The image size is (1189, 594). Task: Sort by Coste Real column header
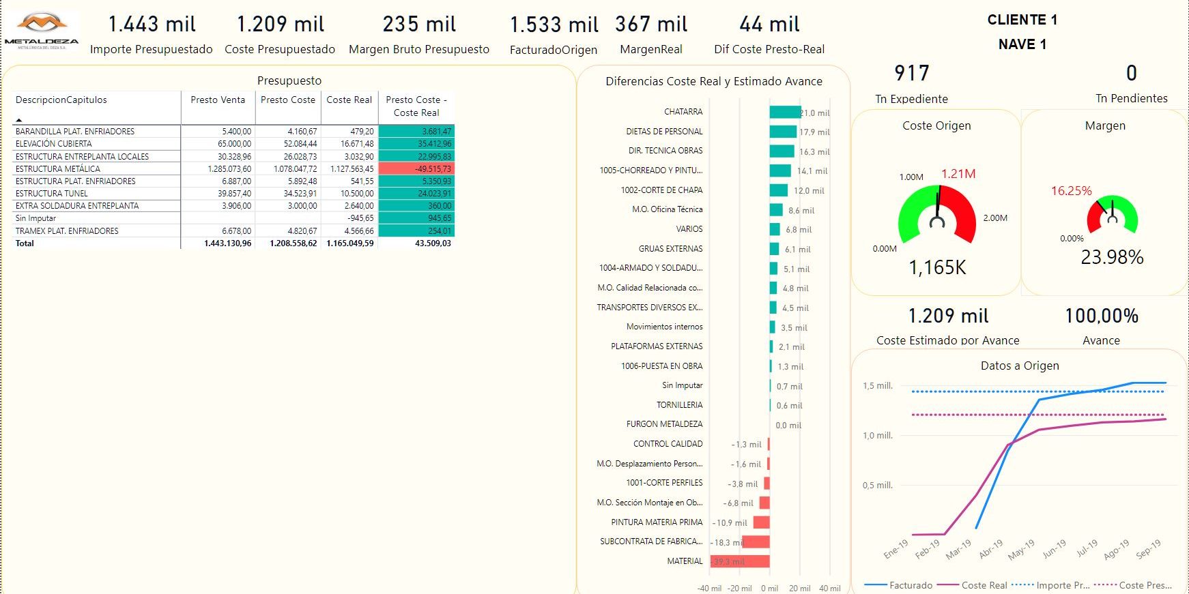click(349, 100)
